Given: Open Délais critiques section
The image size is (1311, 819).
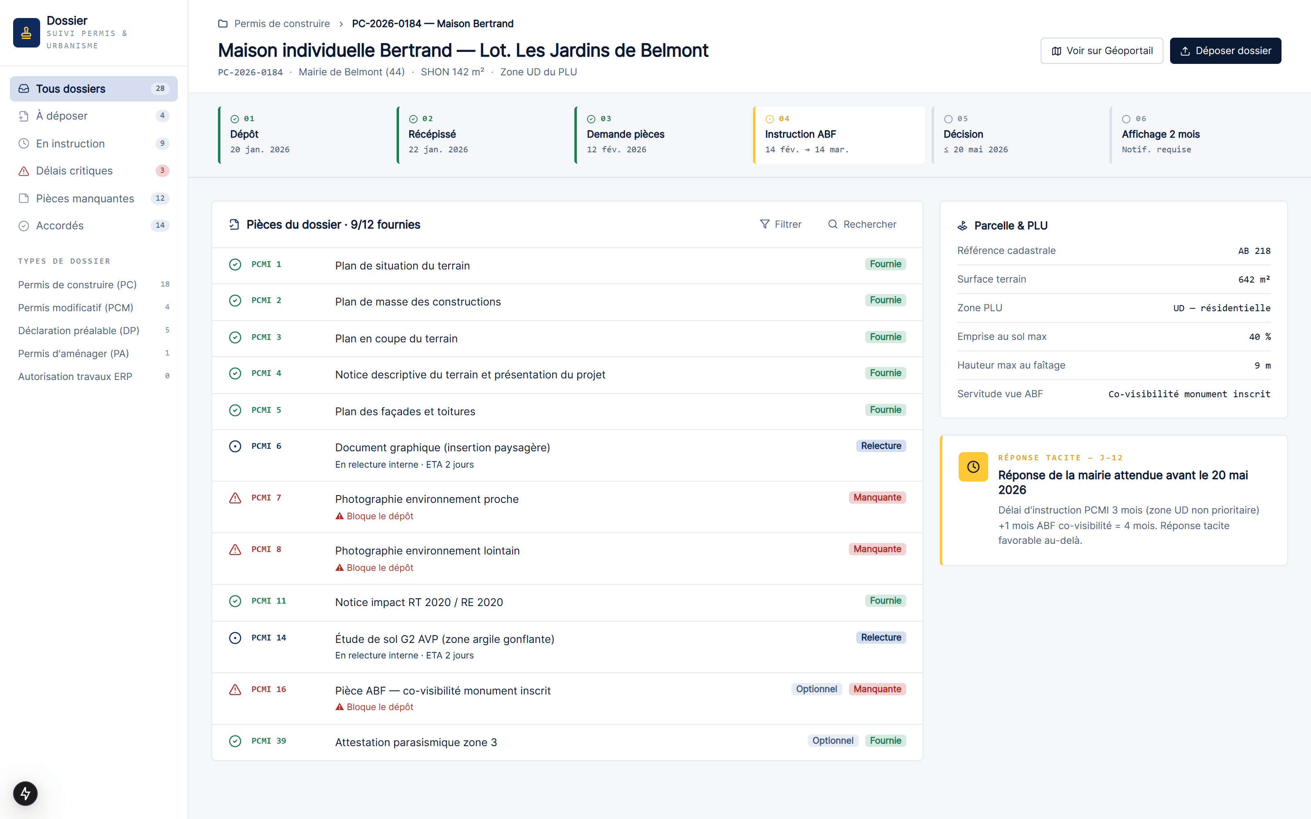Looking at the screenshot, I should [x=94, y=171].
